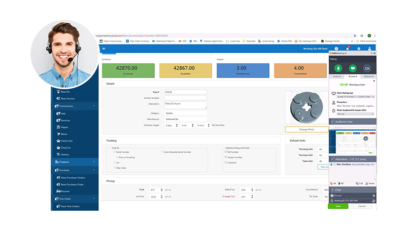Tick the Serial Number tracking checkbox
This screenshot has height=229, width=406.
114,151
